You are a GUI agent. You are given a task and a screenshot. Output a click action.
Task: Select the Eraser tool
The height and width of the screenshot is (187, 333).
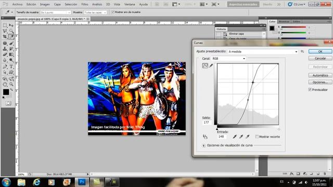5,55
